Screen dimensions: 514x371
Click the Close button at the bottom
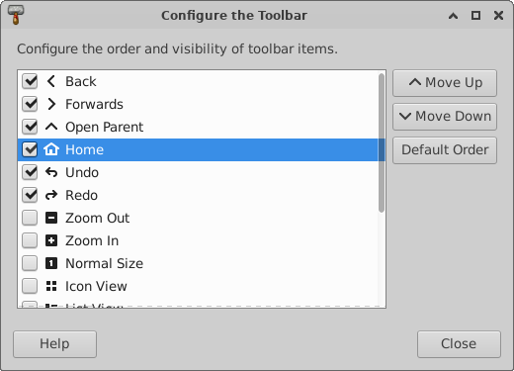459,344
